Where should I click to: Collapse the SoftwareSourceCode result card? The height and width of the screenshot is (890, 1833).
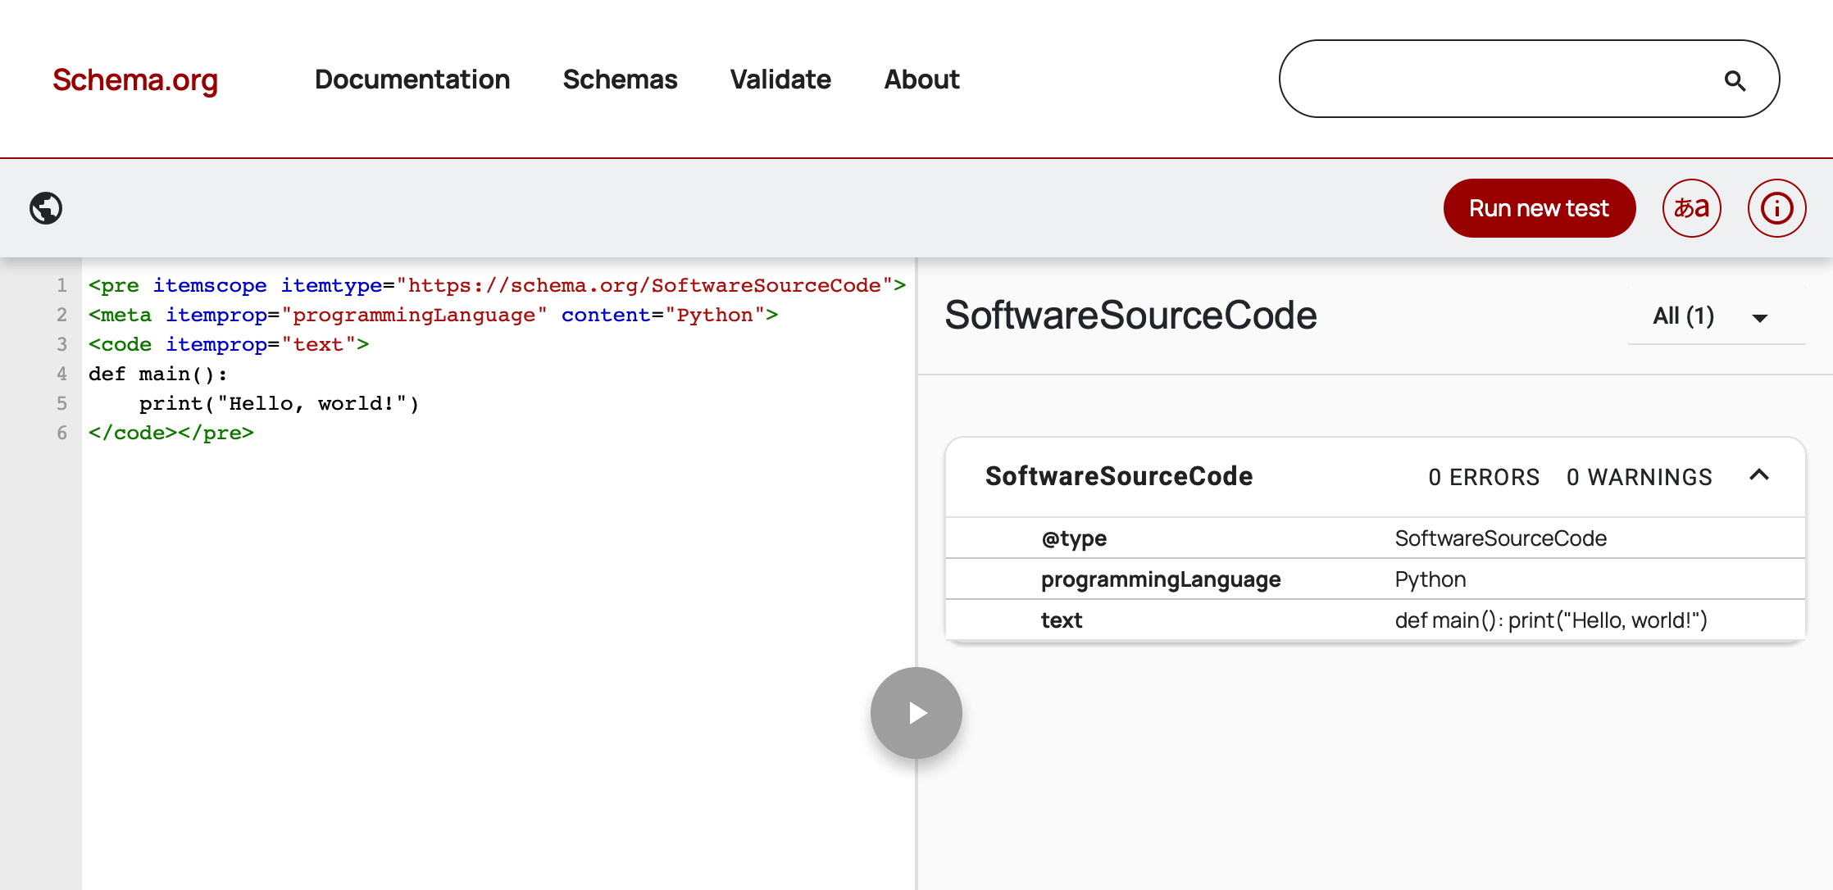[1759, 475]
